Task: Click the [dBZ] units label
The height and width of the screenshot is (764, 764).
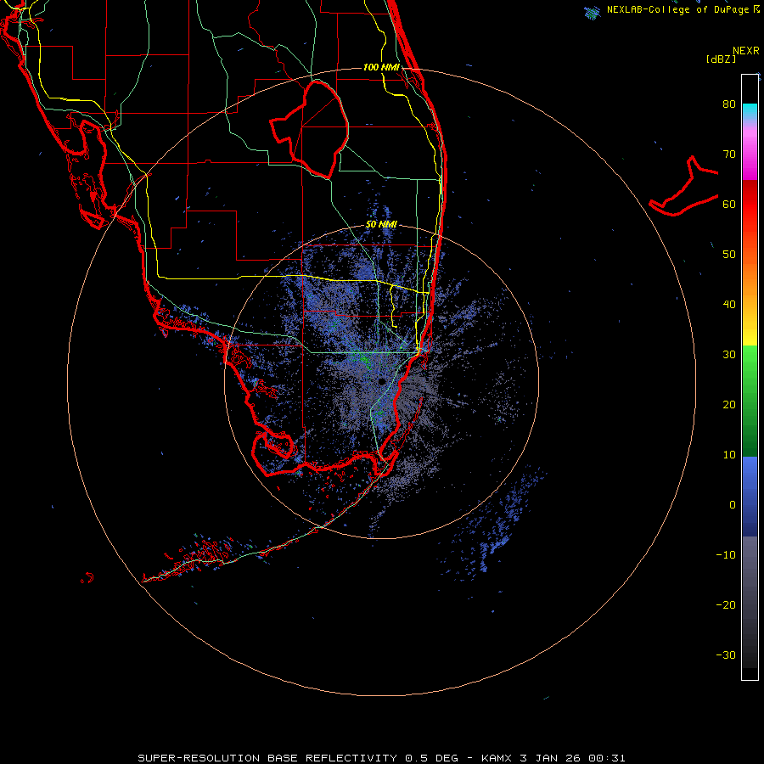Action: [x=721, y=59]
